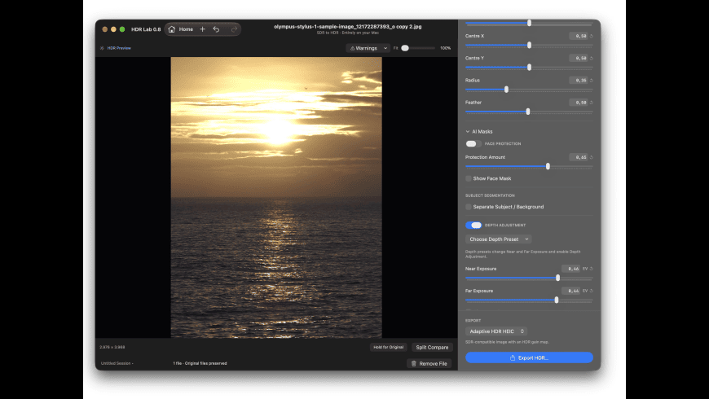This screenshot has width=709, height=399.
Task: Turn off the Depth Adjustment switch
Action: [x=473, y=225]
